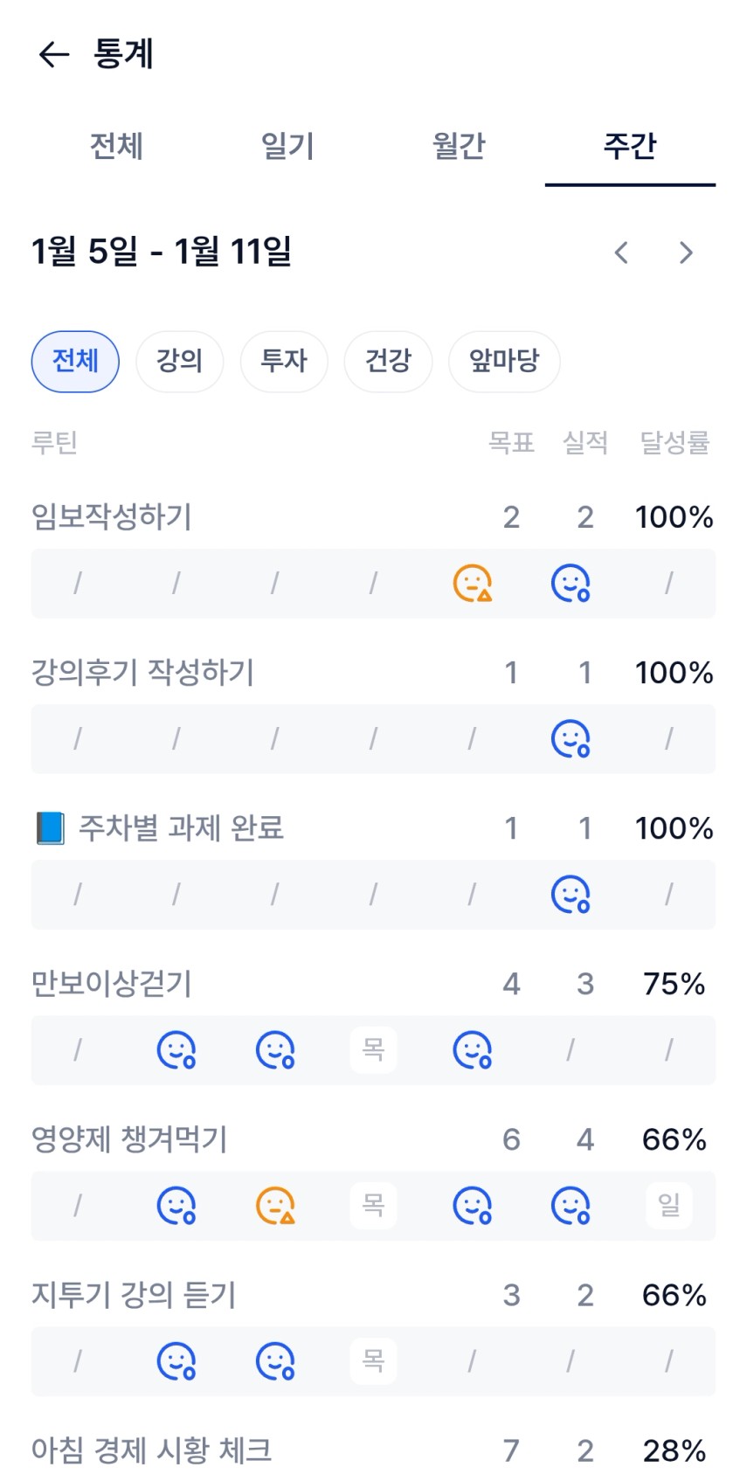Select the 주간 tab

coord(630,146)
